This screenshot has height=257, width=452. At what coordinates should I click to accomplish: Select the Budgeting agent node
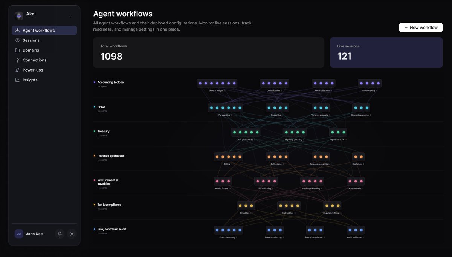(x=278, y=108)
